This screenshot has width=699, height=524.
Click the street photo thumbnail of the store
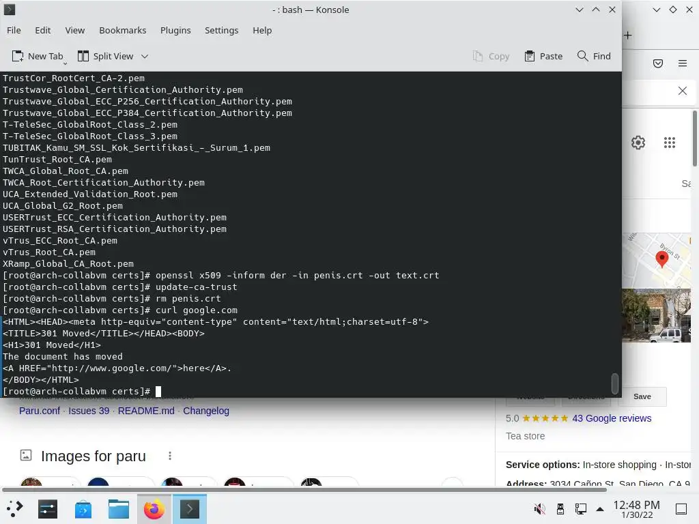[x=656, y=315]
